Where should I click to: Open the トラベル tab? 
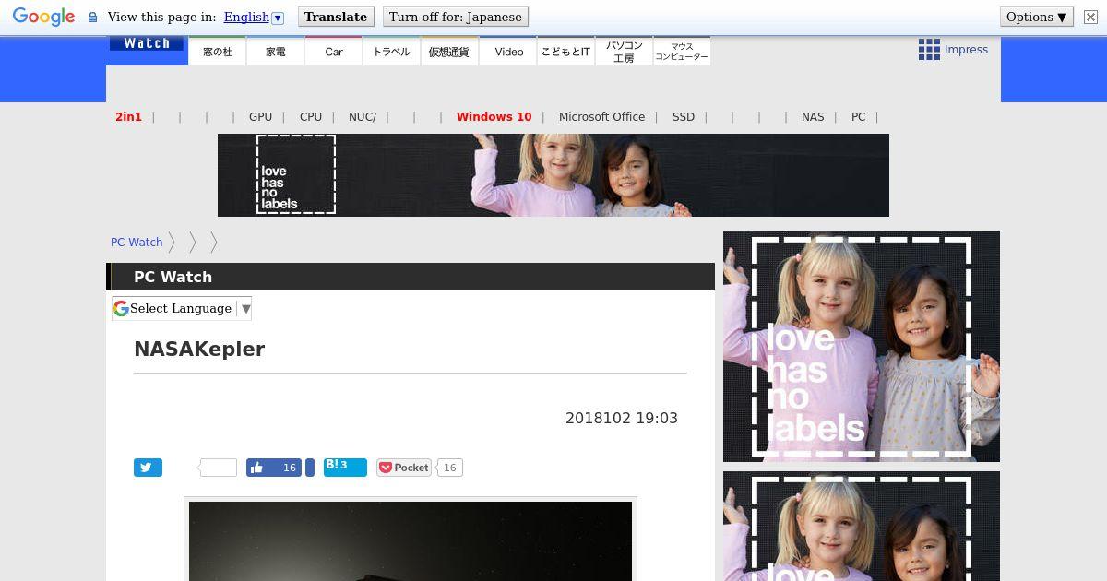click(392, 52)
